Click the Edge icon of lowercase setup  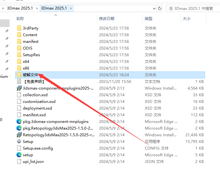coord(19,155)
